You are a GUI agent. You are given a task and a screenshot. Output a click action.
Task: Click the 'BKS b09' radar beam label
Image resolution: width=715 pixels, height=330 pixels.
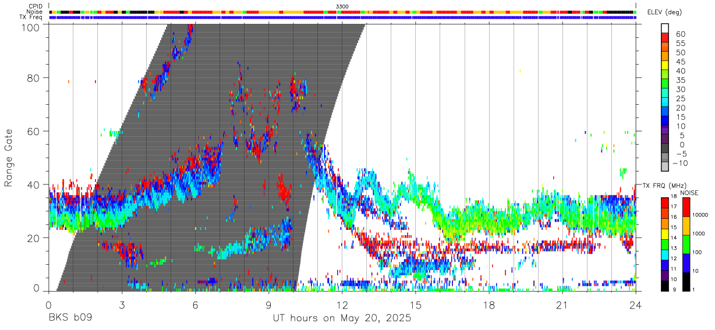coord(70,318)
